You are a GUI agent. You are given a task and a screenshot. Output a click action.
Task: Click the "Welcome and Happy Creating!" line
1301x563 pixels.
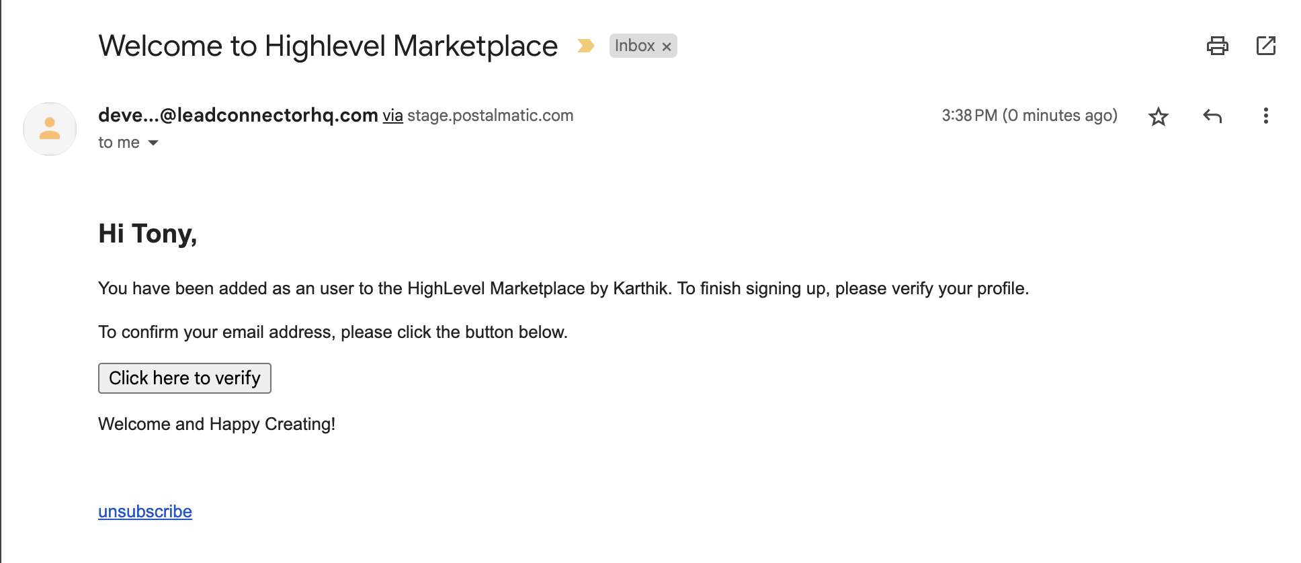pyautogui.click(x=217, y=424)
